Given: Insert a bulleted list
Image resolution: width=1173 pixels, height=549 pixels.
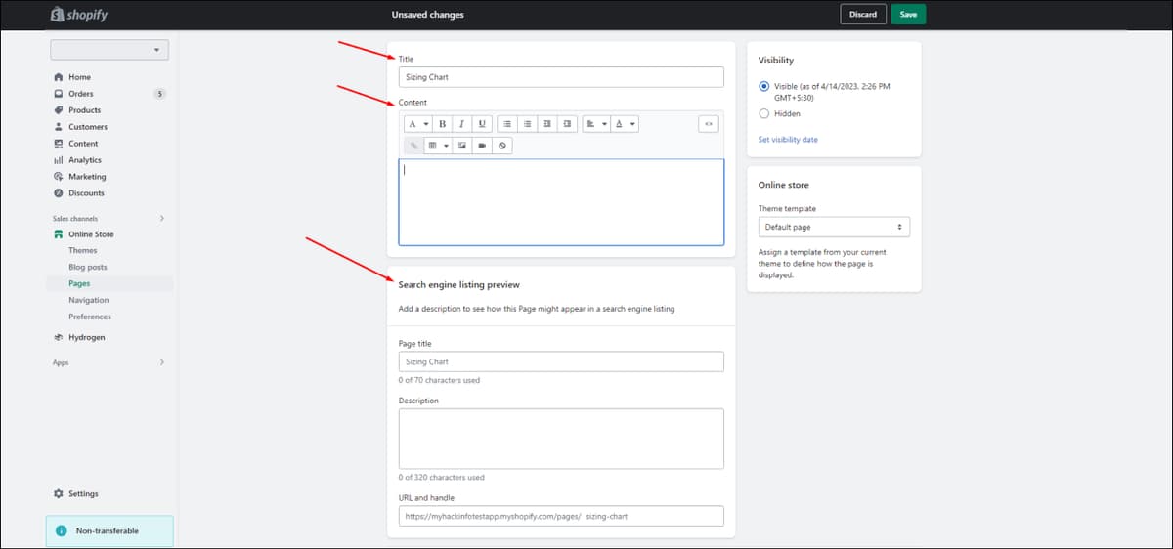Looking at the screenshot, I should 507,124.
